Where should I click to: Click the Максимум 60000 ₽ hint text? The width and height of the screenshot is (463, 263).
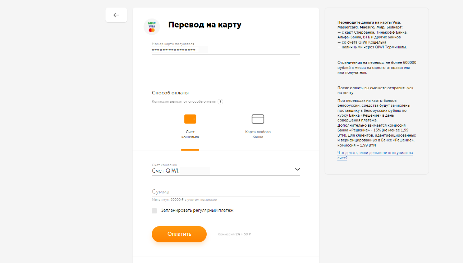pyautogui.click(x=184, y=200)
